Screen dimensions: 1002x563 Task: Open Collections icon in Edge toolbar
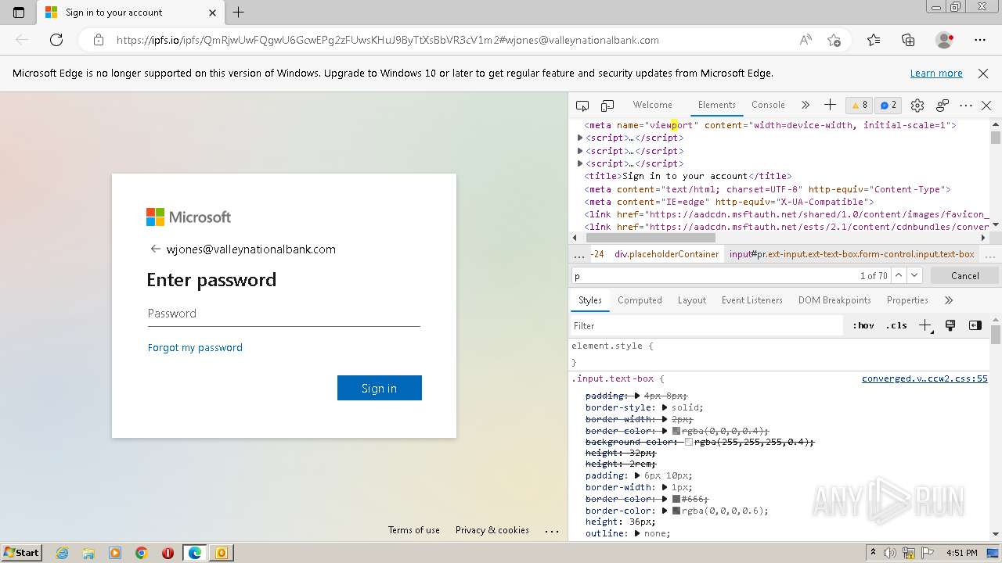[908, 40]
